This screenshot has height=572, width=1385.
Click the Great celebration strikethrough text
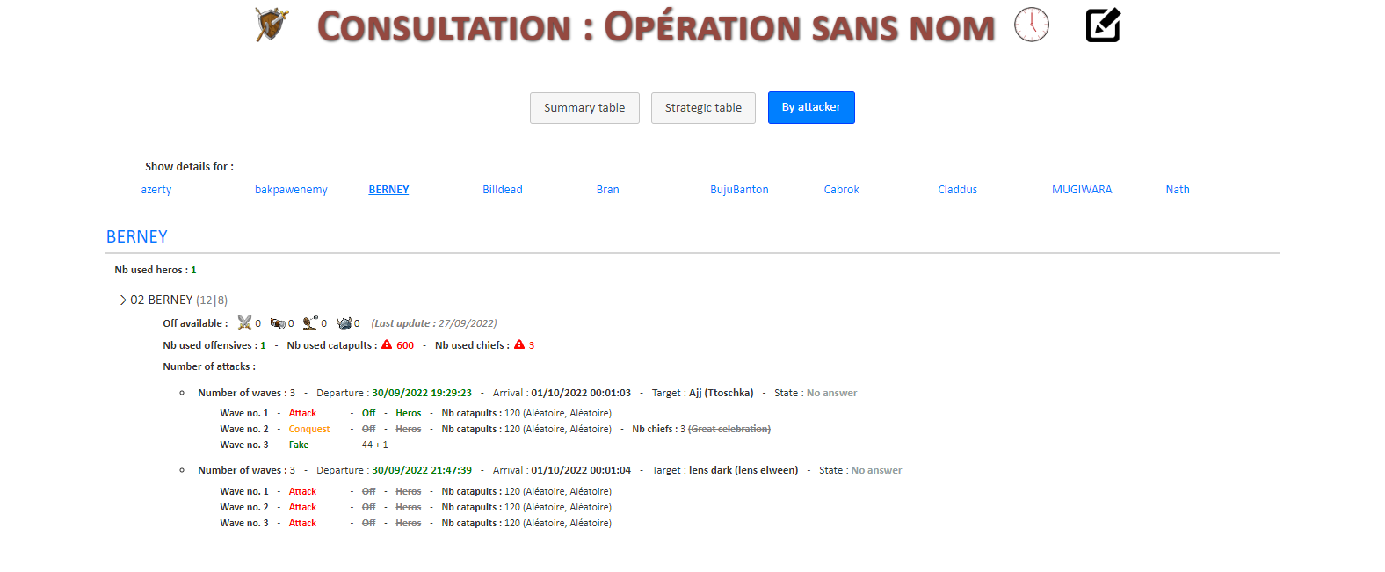[729, 429]
